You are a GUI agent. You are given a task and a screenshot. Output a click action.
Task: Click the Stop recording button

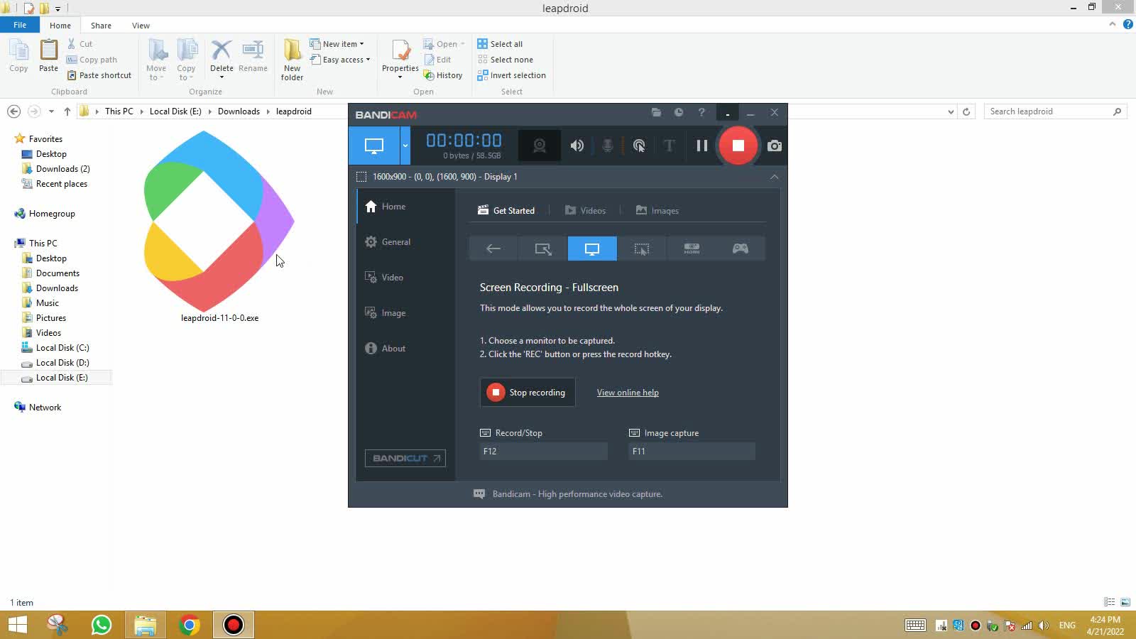pyautogui.click(x=528, y=393)
